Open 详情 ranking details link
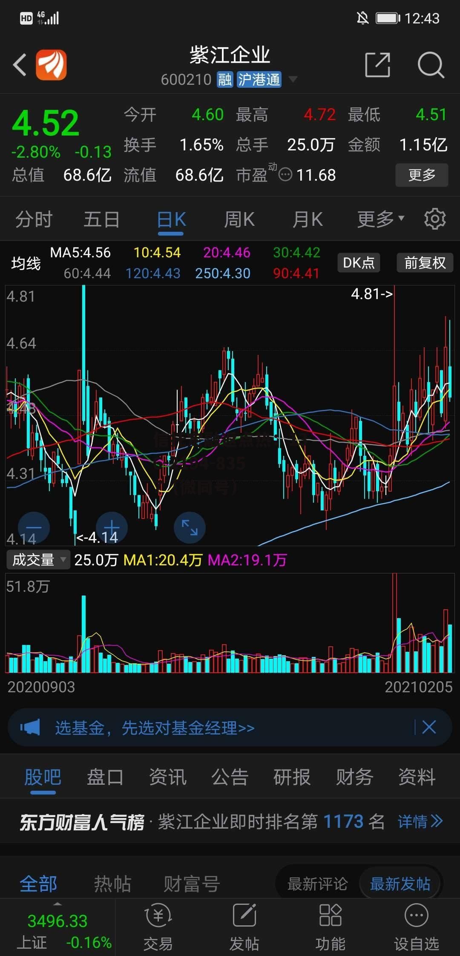Screen dimensions: 460x956 click(x=420, y=821)
